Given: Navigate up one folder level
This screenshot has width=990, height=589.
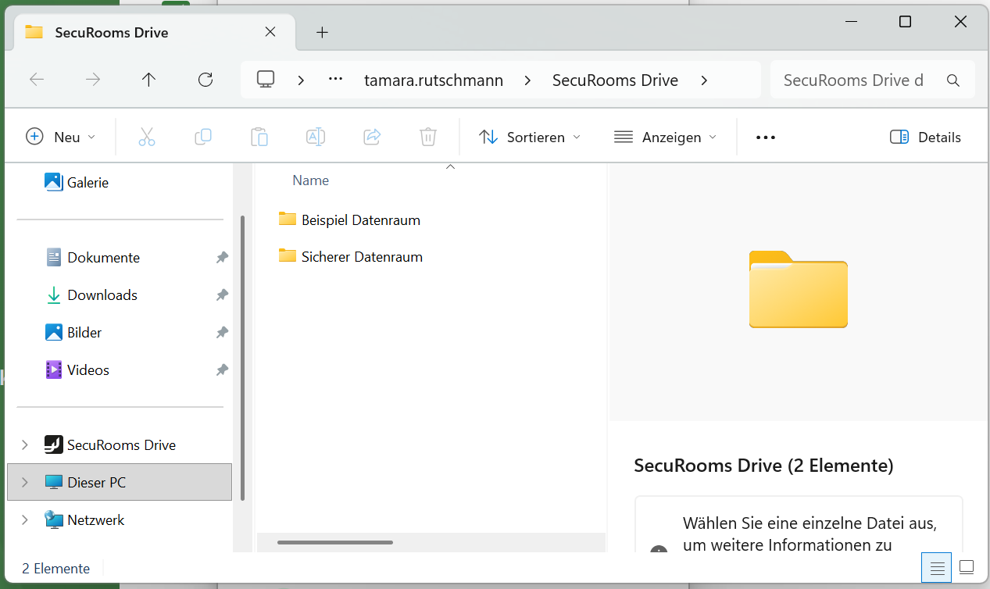Looking at the screenshot, I should (148, 79).
